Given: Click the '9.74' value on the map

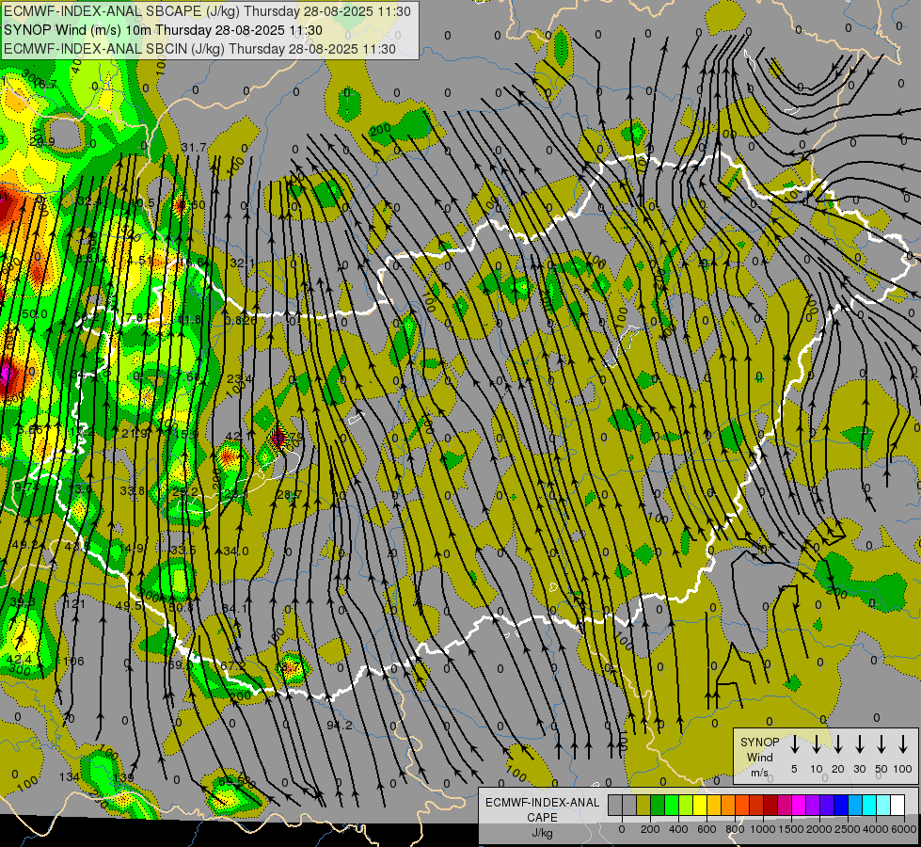Looking at the screenshot, I should point(27,487).
